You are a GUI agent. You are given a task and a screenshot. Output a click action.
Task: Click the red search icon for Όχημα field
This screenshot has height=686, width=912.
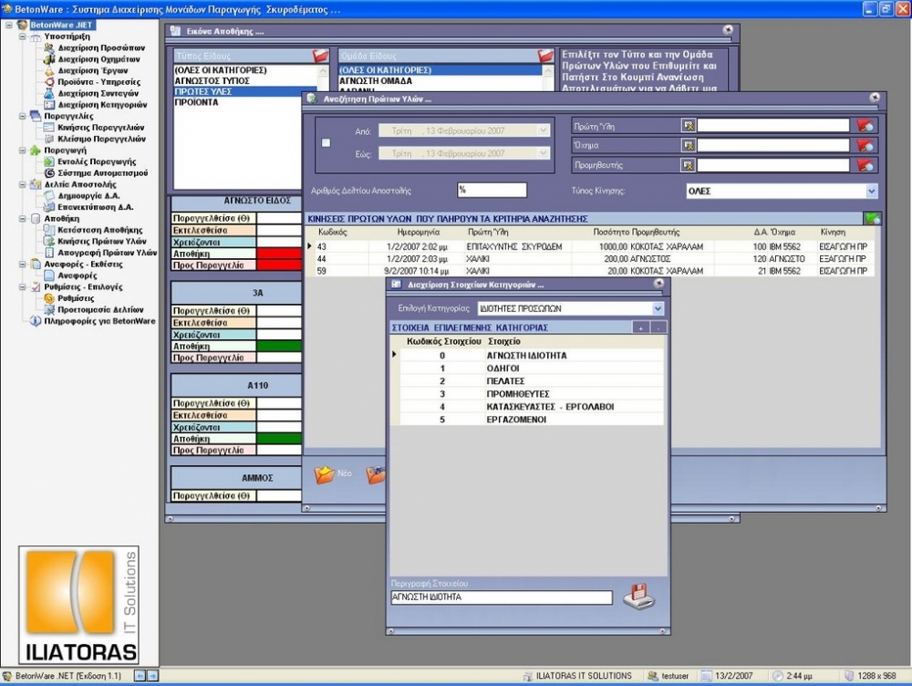865,145
